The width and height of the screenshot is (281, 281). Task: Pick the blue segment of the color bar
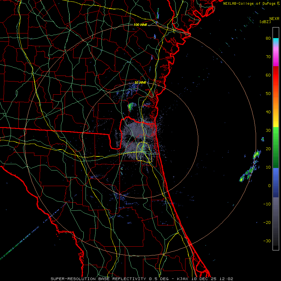[276, 182]
